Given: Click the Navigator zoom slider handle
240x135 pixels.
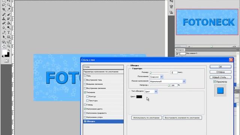Looking at the screenshot, I should 211,46.
